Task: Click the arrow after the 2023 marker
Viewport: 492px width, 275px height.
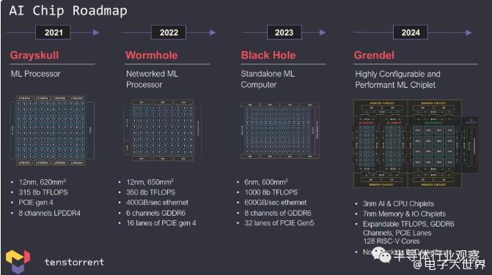Action: [323, 32]
